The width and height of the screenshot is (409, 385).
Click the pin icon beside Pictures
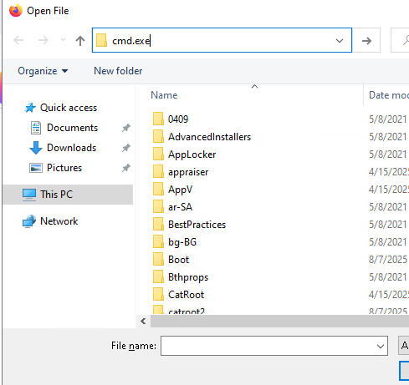point(126,168)
